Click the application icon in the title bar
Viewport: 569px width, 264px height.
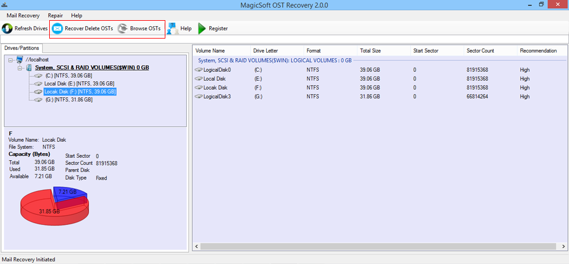coord(4,5)
